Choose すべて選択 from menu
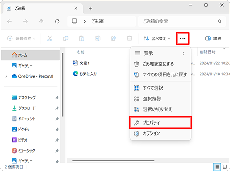Image resolution: width=230 pixels, height=171 pixels. tap(161, 88)
